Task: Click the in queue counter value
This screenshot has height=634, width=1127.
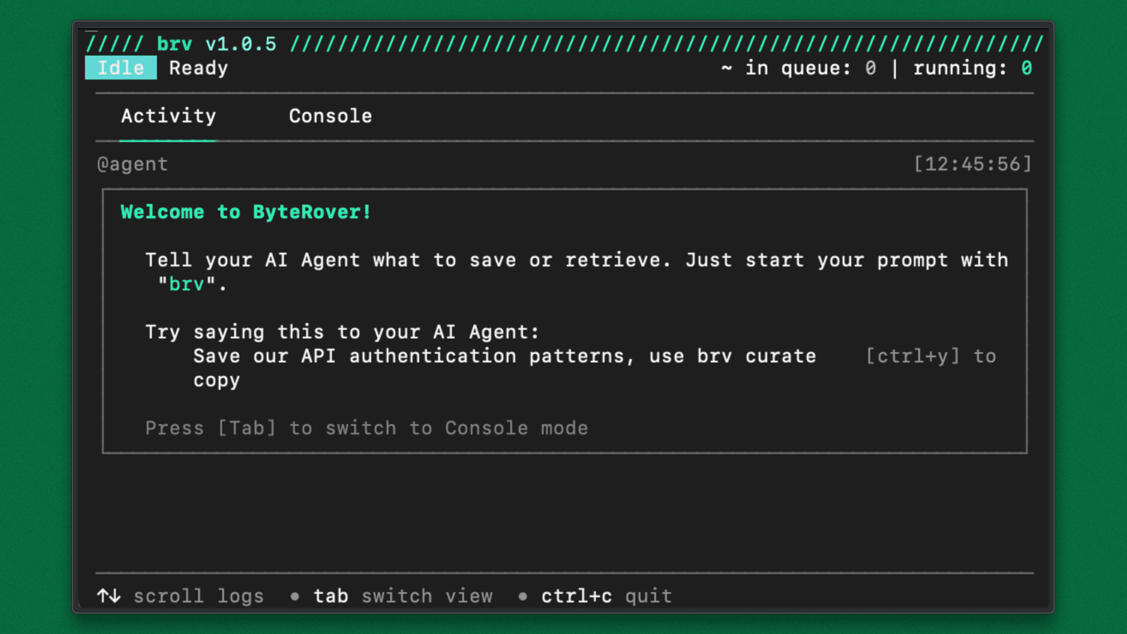Action: click(870, 68)
